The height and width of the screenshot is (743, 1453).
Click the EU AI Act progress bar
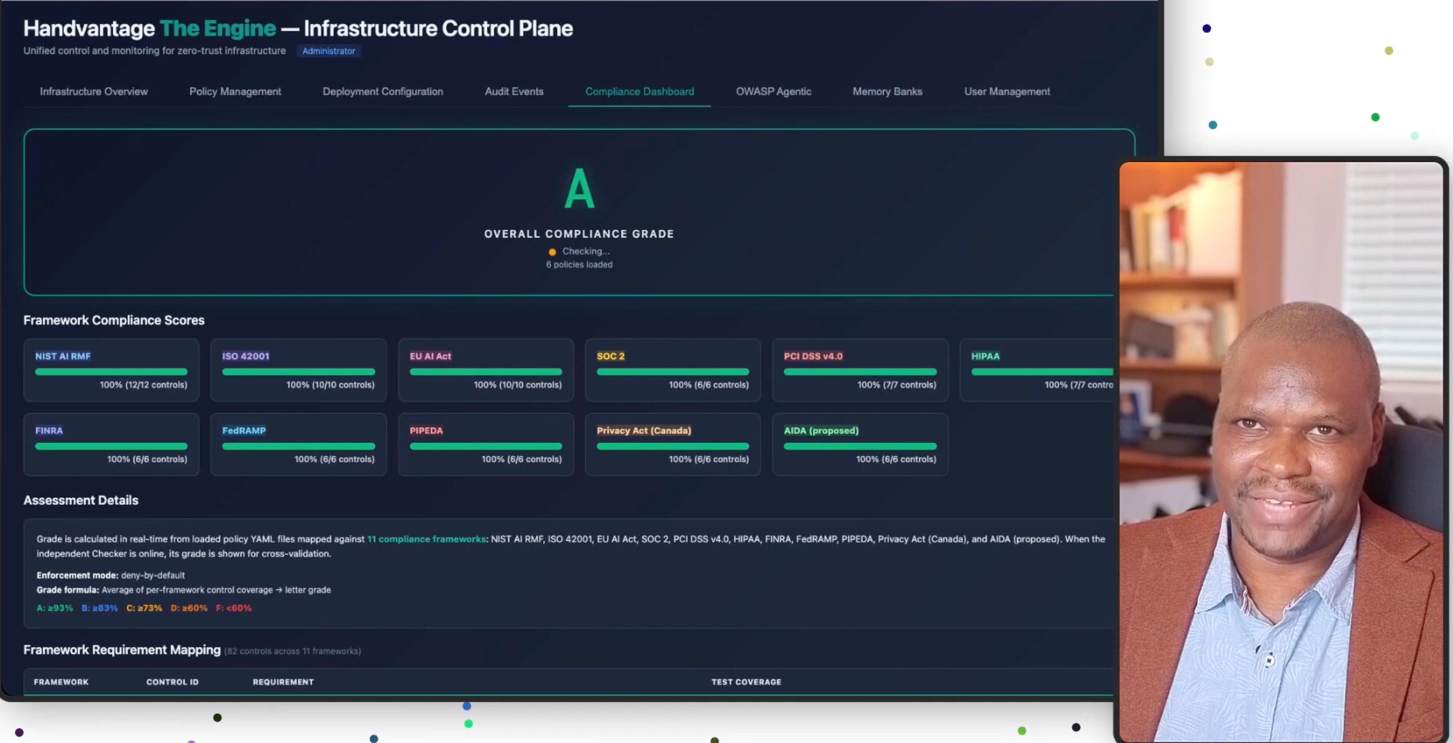point(486,372)
